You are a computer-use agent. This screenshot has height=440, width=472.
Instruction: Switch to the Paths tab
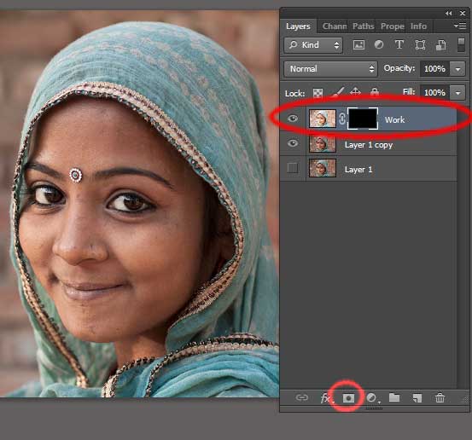pos(363,26)
